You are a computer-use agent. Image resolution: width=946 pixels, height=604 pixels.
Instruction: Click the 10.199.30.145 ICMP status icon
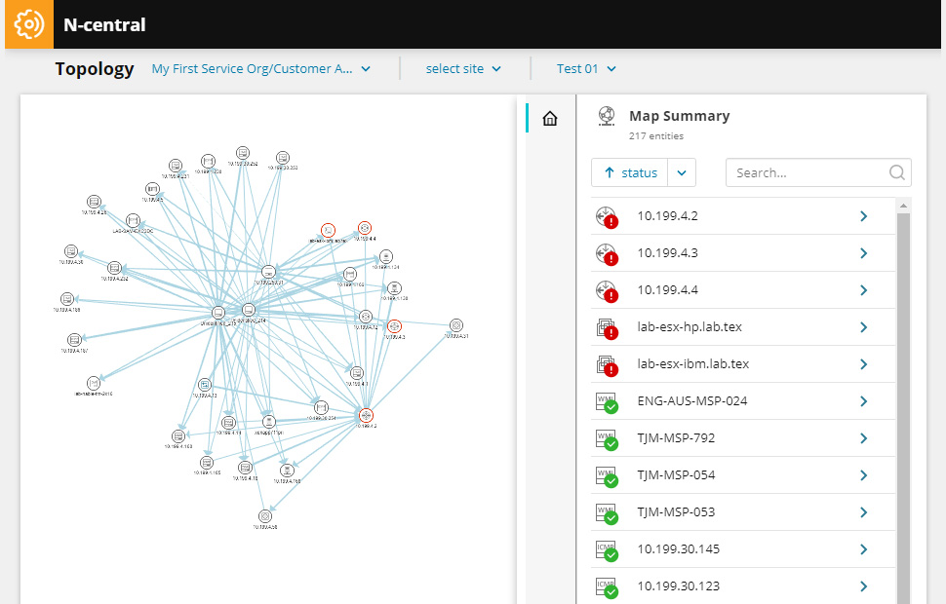[607, 550]
